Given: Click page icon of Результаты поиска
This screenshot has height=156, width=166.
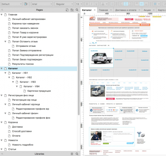Looking at the screenshot, I should [9, 64].
